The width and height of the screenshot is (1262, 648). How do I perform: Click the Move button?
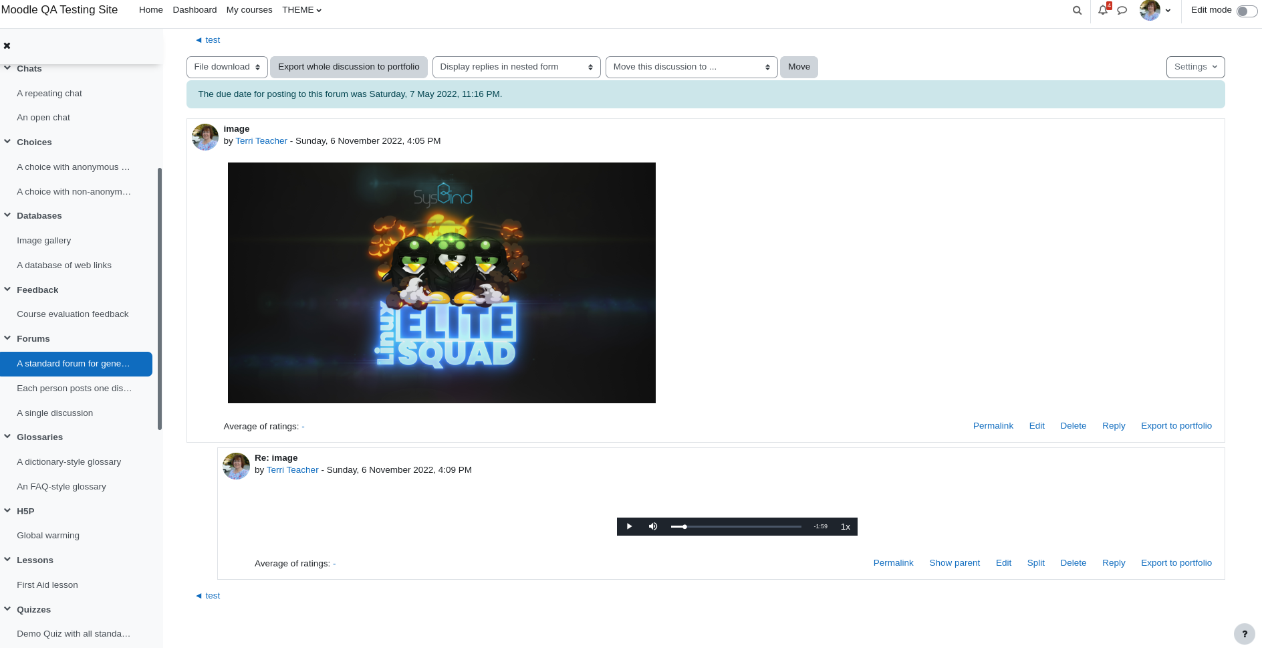[799, 67]
